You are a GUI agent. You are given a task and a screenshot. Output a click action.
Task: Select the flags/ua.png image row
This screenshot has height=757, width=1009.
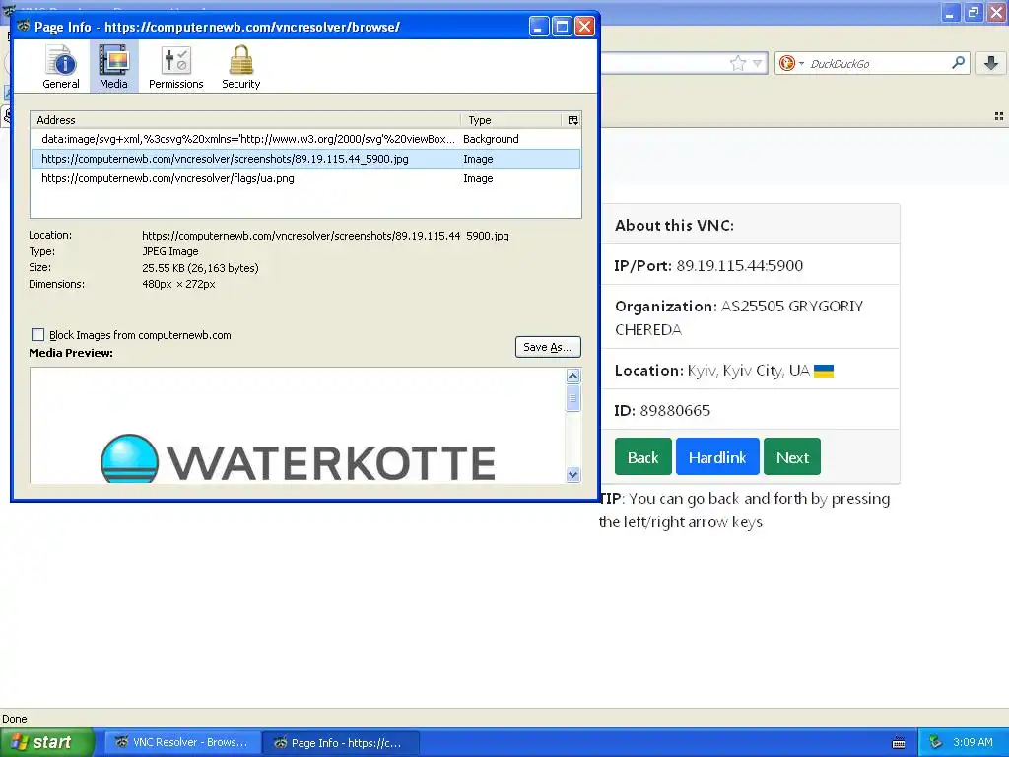click(305, 179)
